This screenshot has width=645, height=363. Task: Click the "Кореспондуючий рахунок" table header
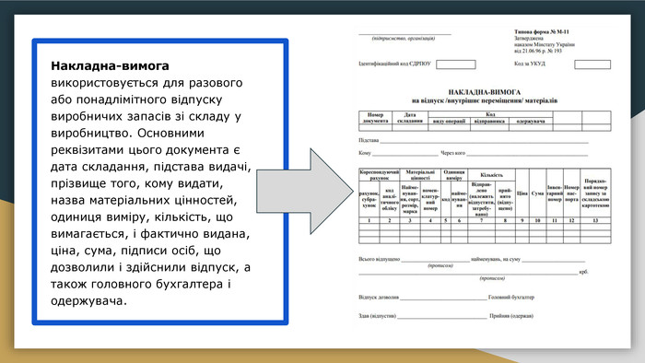click(x=380, y=175)
